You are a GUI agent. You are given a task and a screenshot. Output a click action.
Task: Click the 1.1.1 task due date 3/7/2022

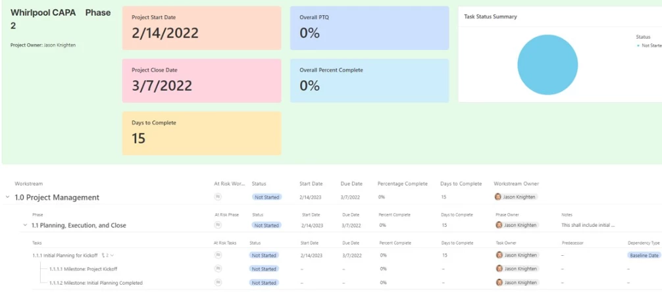(x=352, y=255)
